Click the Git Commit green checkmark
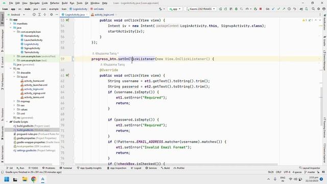This screenshot has height=184, width=327. coord(278,9)
